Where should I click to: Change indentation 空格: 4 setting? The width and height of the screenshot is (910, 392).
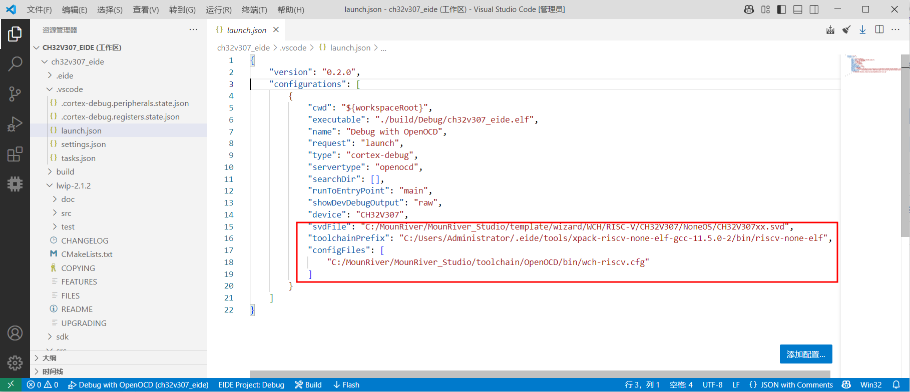pos(681,384)
